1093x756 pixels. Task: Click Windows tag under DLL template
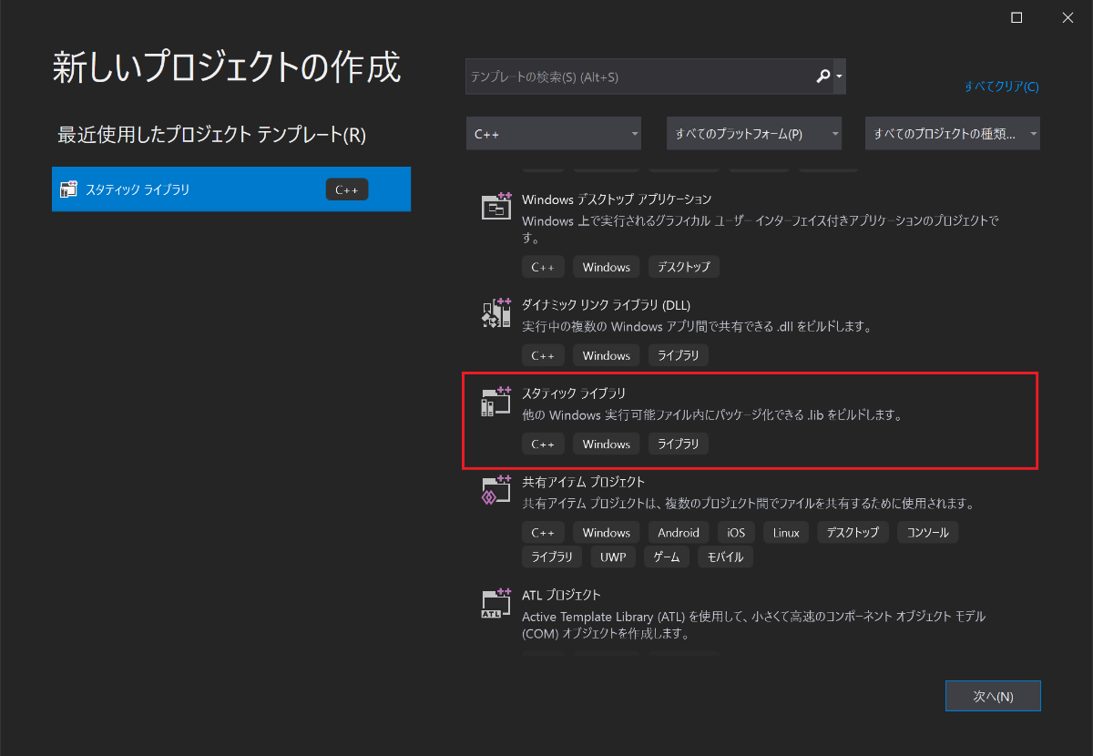[x=607, y=355]
